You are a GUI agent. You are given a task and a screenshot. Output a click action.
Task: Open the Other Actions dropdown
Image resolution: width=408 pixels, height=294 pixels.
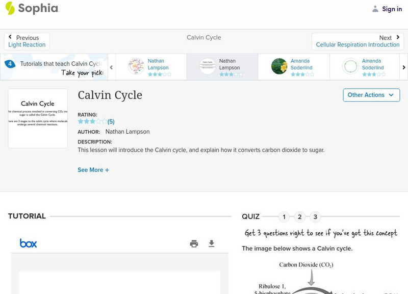(x=371, y=95)
